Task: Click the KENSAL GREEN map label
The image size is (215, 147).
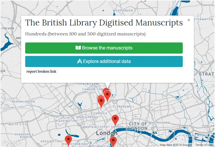Action: pos(23,102)
